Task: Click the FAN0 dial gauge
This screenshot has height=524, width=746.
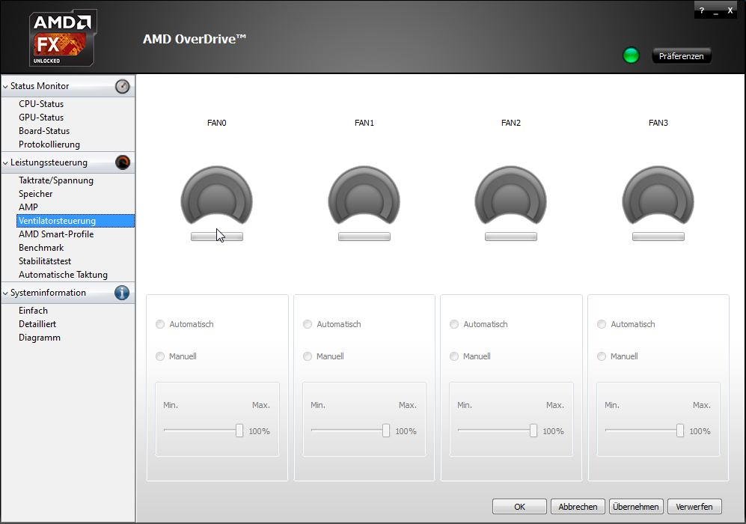Action: tap(216, 195)
